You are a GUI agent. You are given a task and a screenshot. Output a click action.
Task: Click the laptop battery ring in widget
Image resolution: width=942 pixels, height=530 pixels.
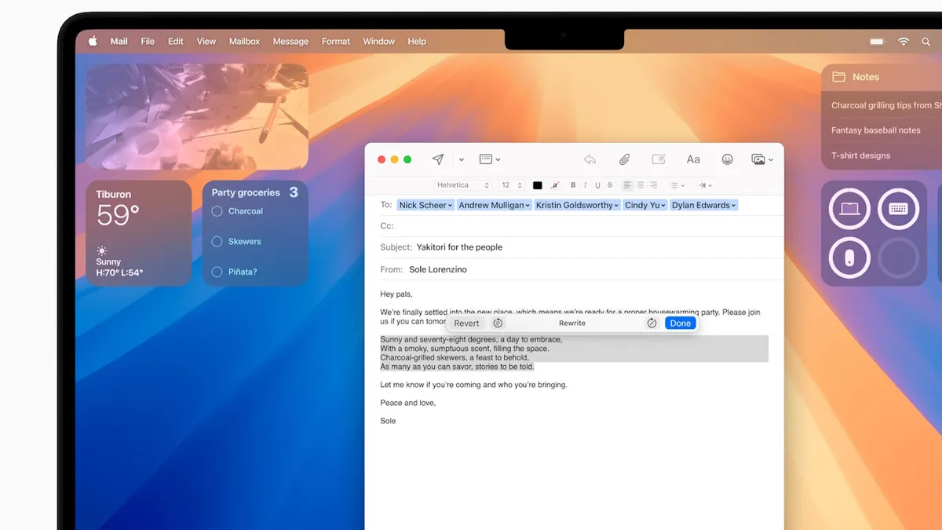point(849,209)
